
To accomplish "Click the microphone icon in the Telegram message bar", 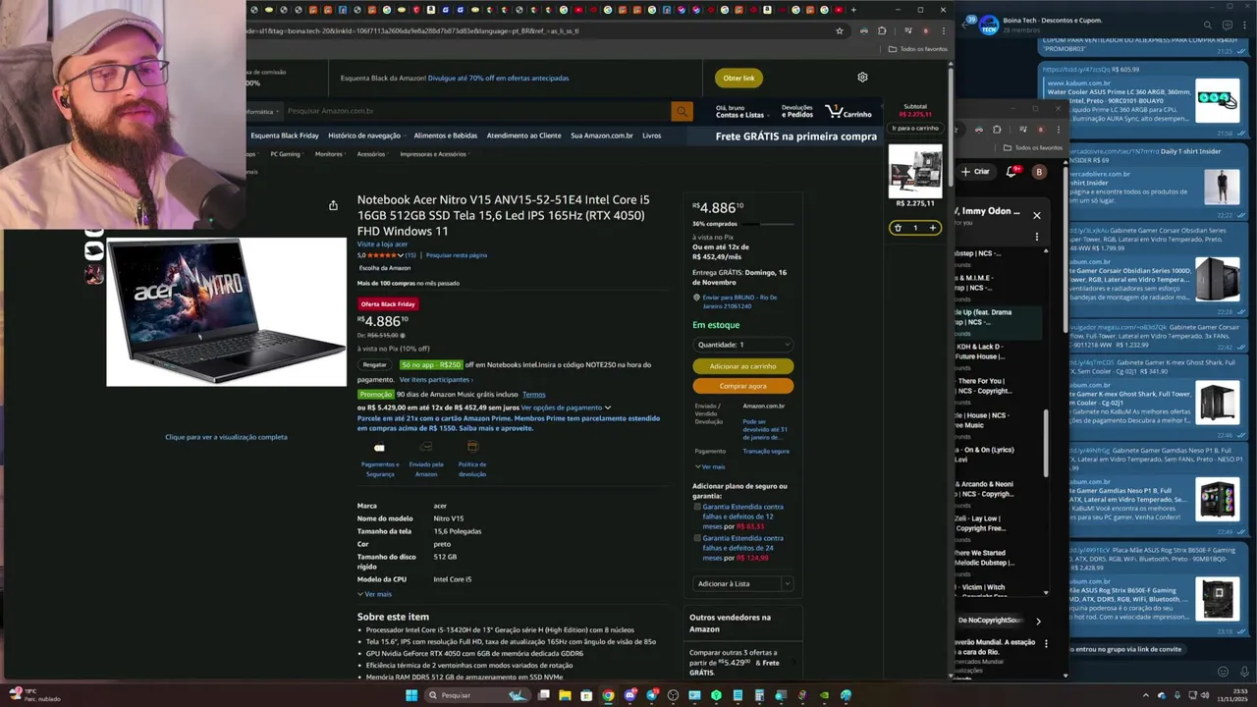I will point(1243,672).
